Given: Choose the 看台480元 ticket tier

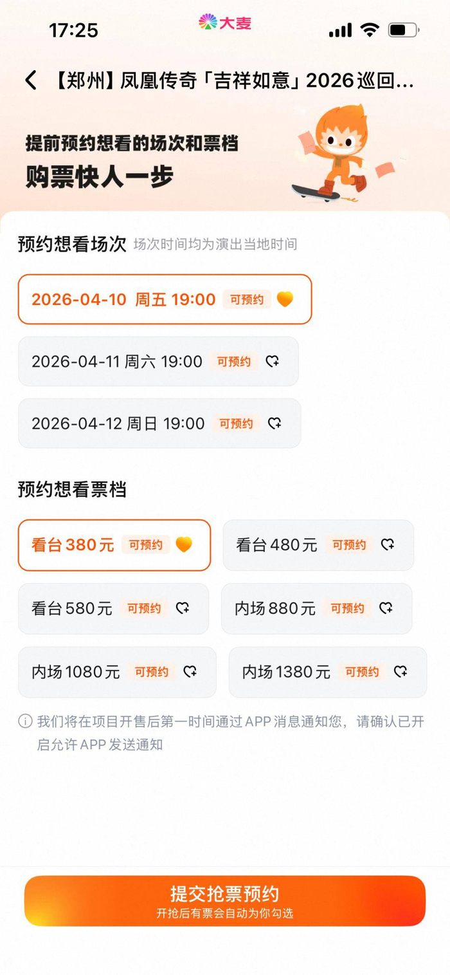Looking at the screenshot, I should tap(277, 545).
